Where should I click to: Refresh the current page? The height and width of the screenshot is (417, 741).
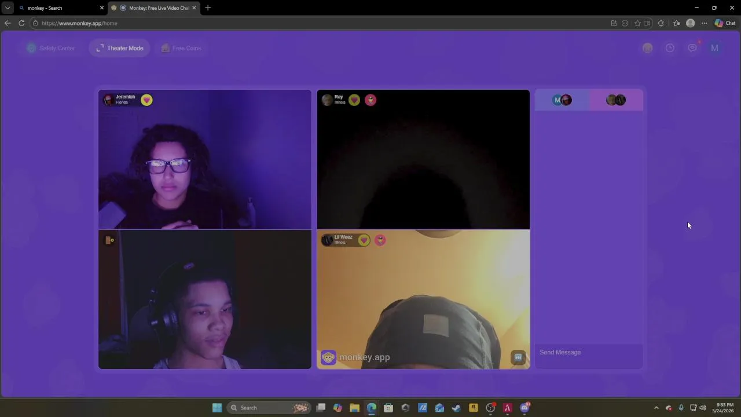[21, 23]
